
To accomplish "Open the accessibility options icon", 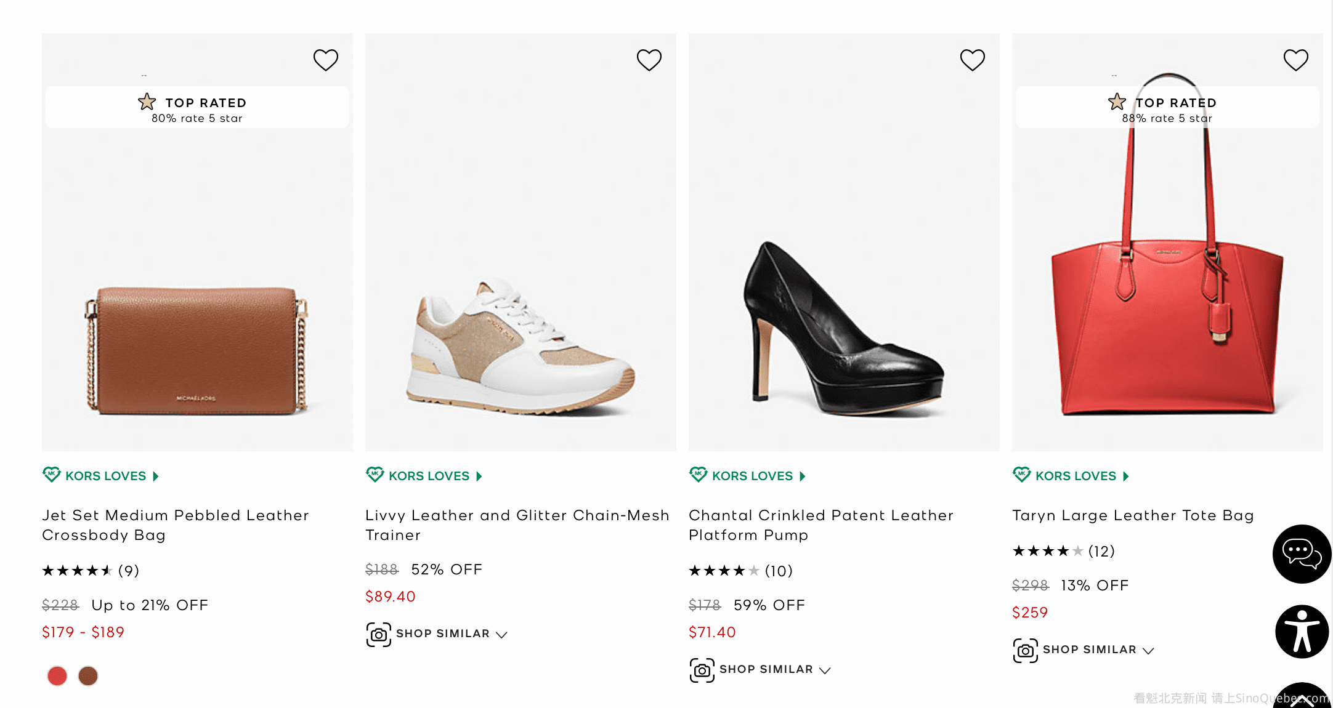I will point(1302,632).
